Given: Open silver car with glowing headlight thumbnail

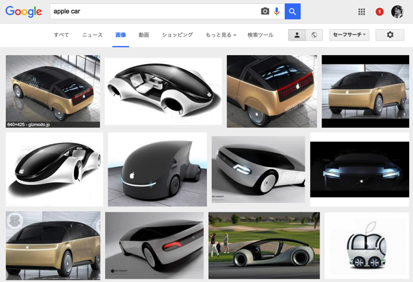Looking at the screenshot, I should [x=259, y=169].
